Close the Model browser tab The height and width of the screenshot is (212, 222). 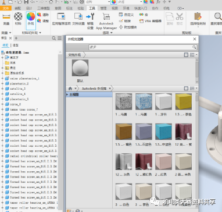(x=10, y=38)
